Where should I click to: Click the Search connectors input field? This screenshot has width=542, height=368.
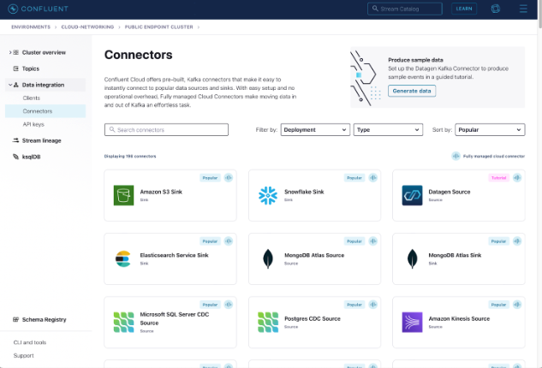[166, 129]
